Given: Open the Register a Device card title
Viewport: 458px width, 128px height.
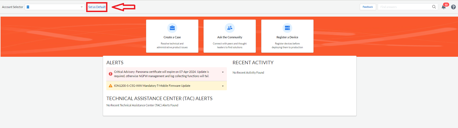Looking at the screenshot, I should [x=287, y=37].
